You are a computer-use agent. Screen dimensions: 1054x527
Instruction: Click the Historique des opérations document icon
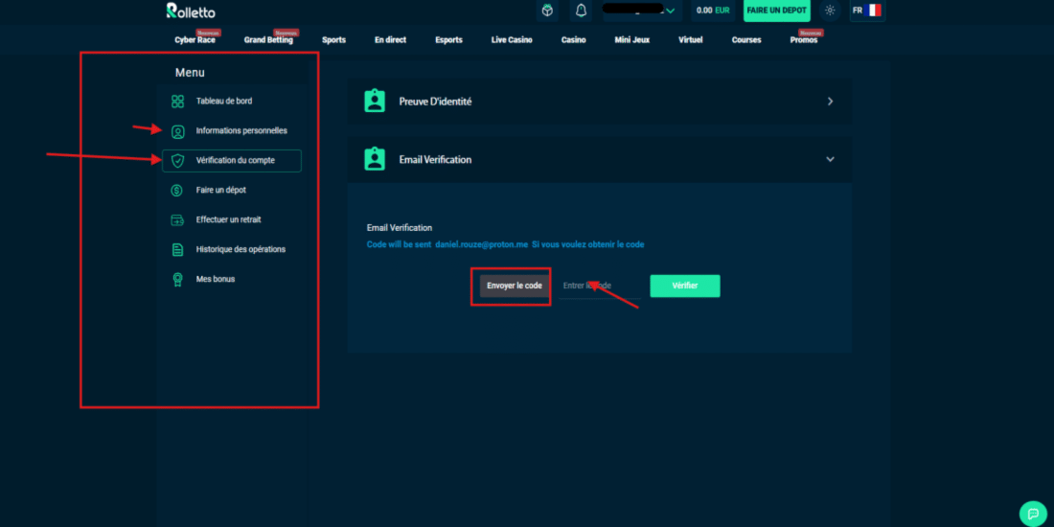pyautogui.click(x=177, y=250)
